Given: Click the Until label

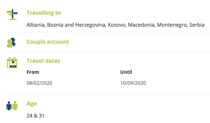Looking at the screenshot, I should coord(126,72).
